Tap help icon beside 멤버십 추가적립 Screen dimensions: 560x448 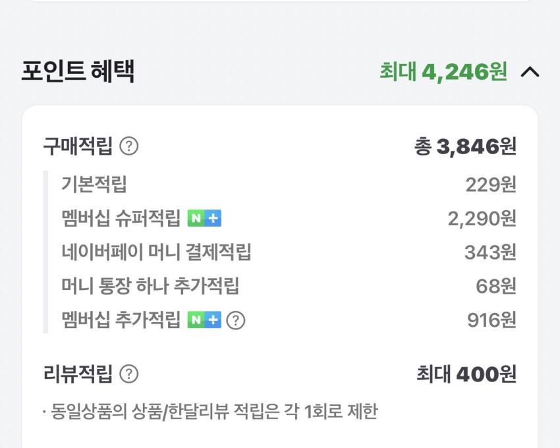236,320
